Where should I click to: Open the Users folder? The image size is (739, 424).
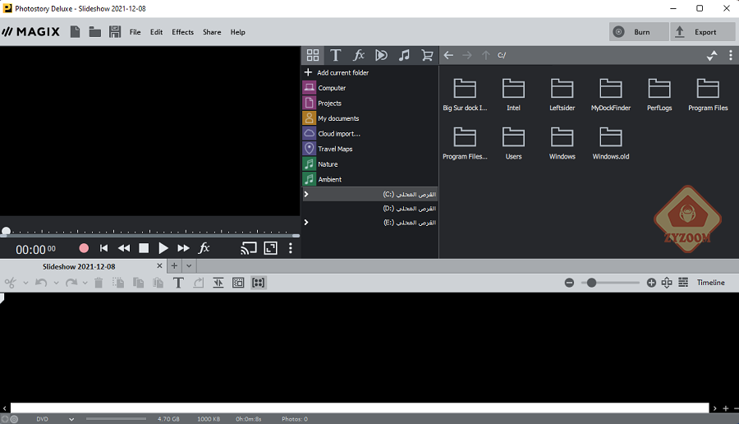click(x=513, y=143)
